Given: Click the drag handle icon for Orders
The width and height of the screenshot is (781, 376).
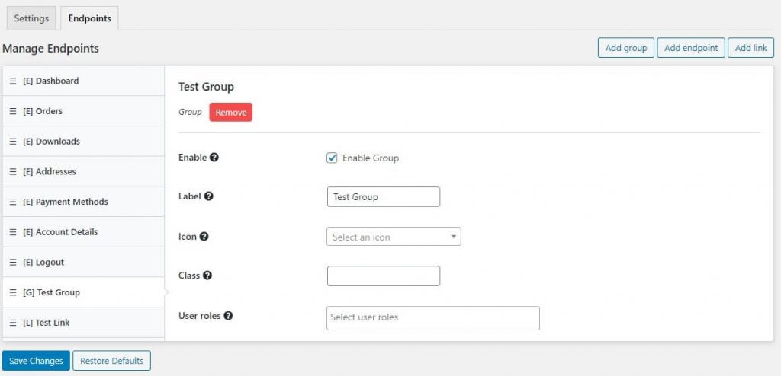Looking at the screenshot, I should [13, 111].
